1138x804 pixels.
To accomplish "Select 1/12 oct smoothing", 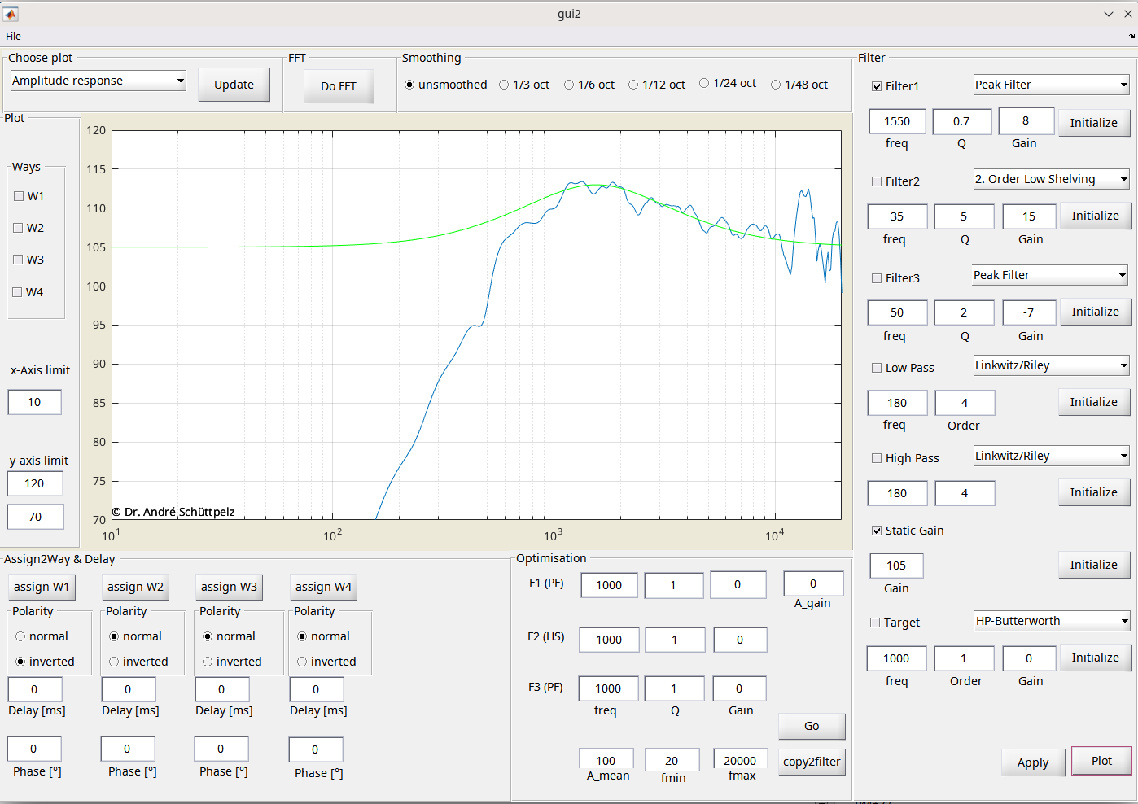I will point(657,85).
